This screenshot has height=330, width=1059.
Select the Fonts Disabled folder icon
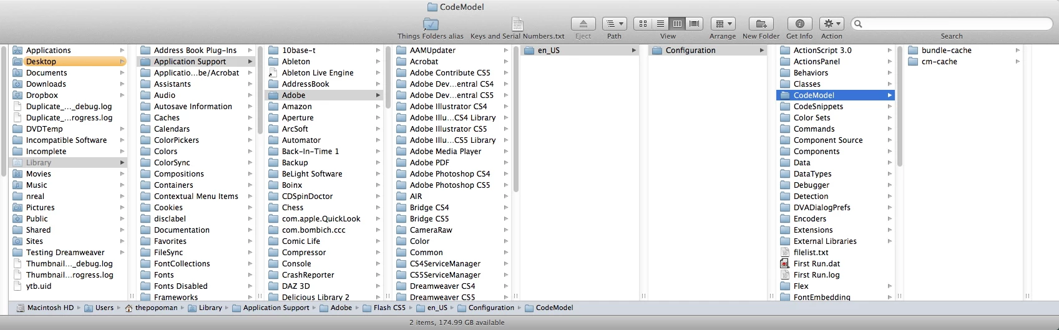(x=145, y=286)
